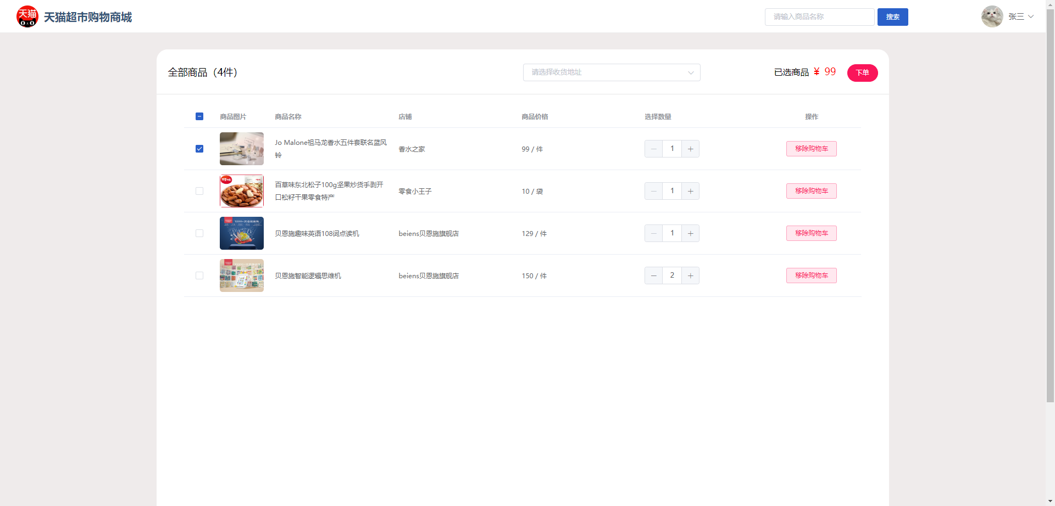This screenshot has height=506, width=1055.
Task: Click the 商品名称 column header
Action: point(288,116)
